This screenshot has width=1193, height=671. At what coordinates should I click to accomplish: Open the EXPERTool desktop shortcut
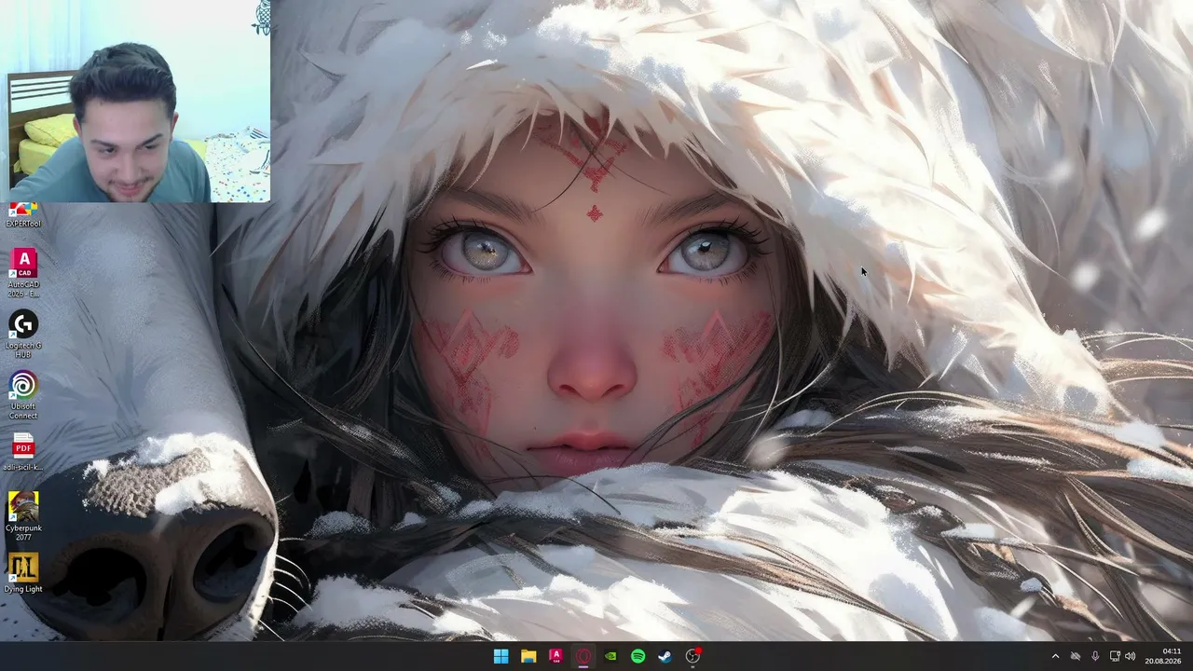pyautogui.click(x=23, y=216)
